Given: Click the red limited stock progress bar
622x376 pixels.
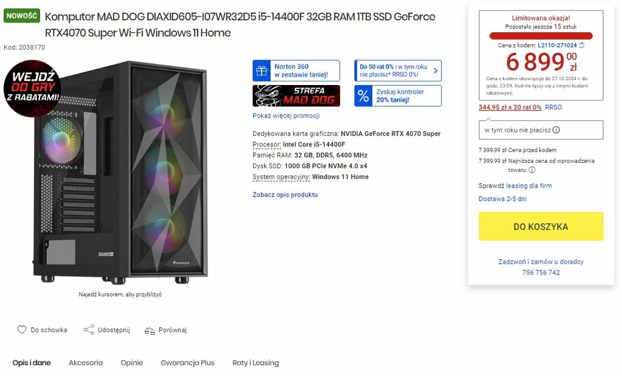Looking at the screenshot, I should 541,36.
